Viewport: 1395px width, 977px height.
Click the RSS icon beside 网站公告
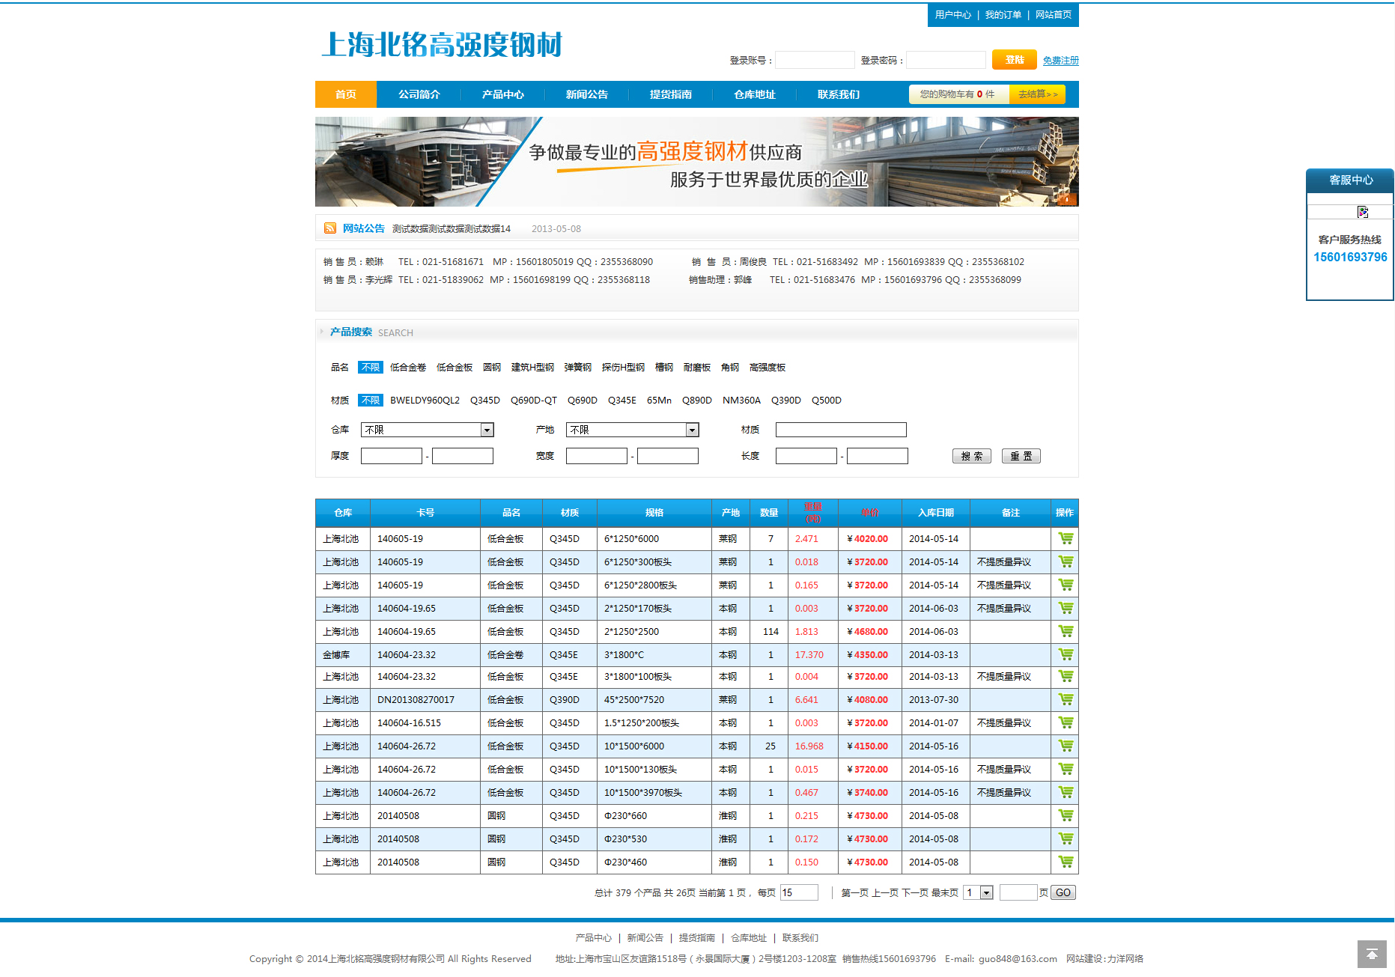pyautogui.click(x=330, y=228)
